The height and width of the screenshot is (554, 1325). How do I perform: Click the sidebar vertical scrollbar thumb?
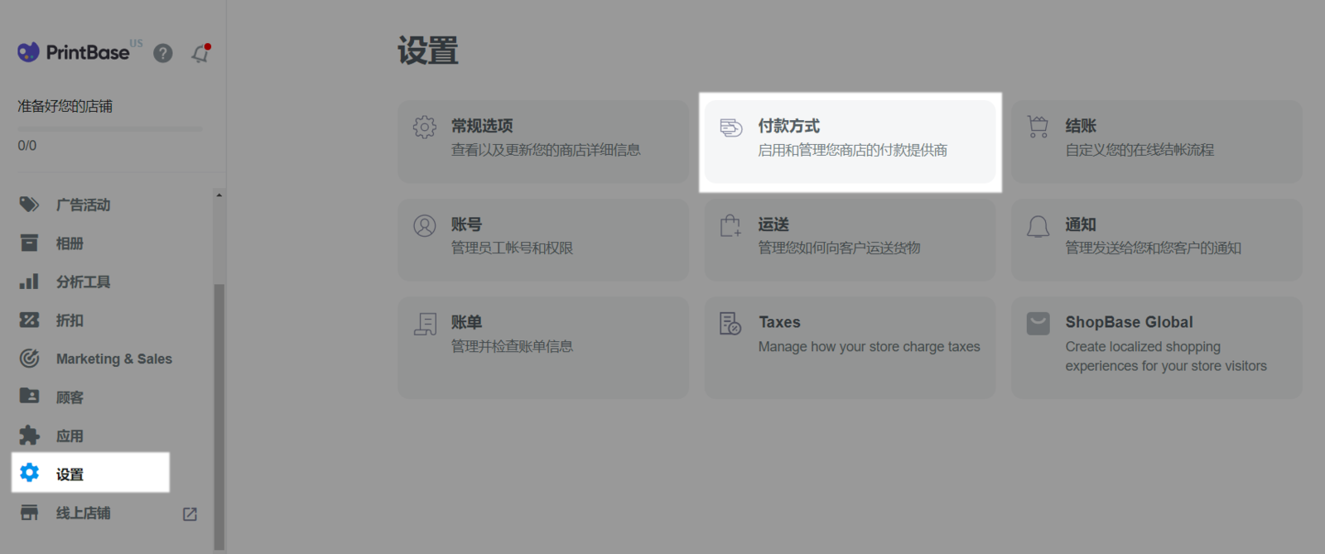219,417
